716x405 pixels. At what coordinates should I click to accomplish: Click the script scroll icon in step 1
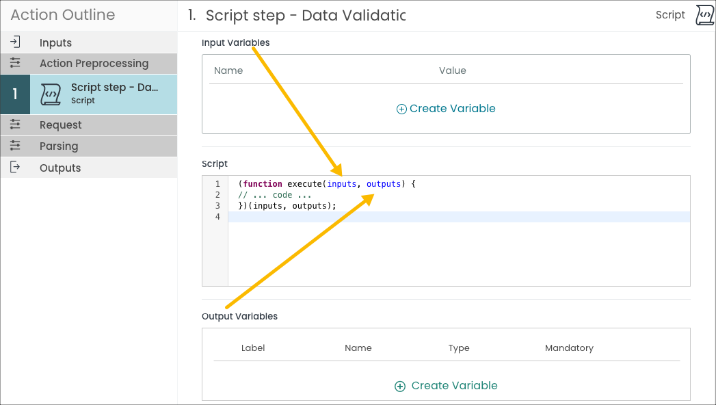[x=50, y=94]
